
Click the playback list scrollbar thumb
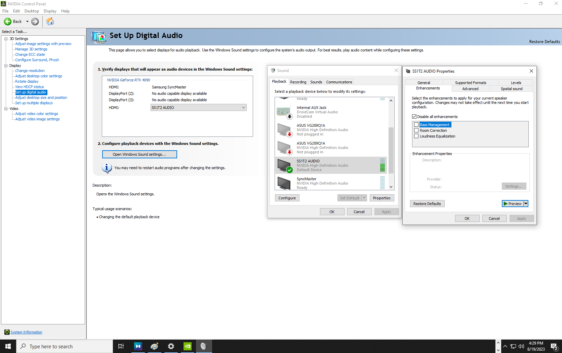(391, 150)
